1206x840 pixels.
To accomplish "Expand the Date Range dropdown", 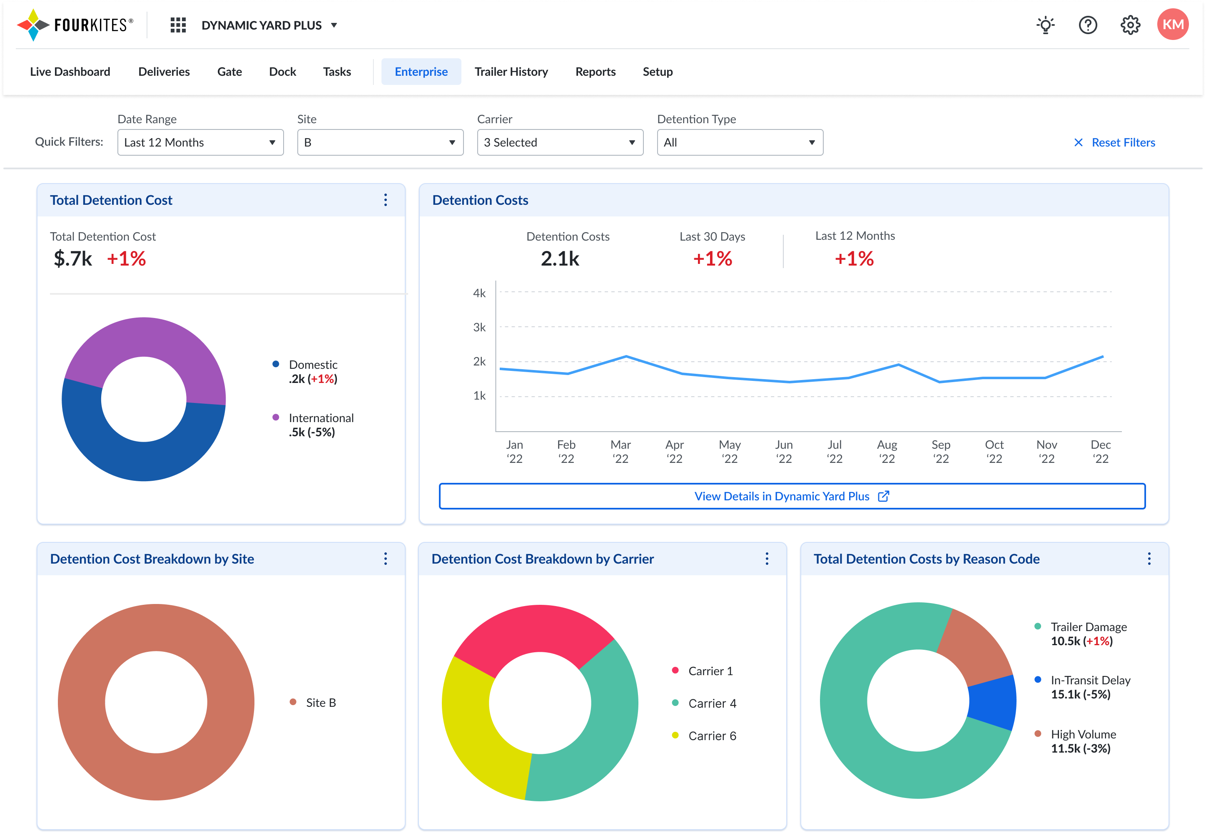I will [200, 142].
